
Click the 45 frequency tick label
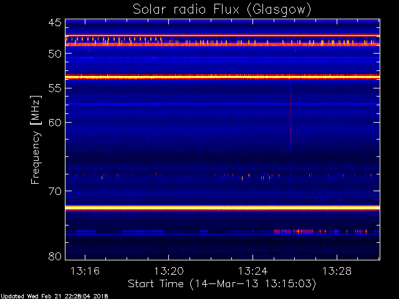point(55,23)
